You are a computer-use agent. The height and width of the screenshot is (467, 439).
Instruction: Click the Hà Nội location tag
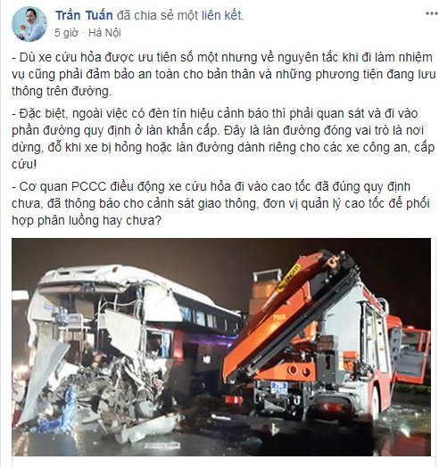104,33
